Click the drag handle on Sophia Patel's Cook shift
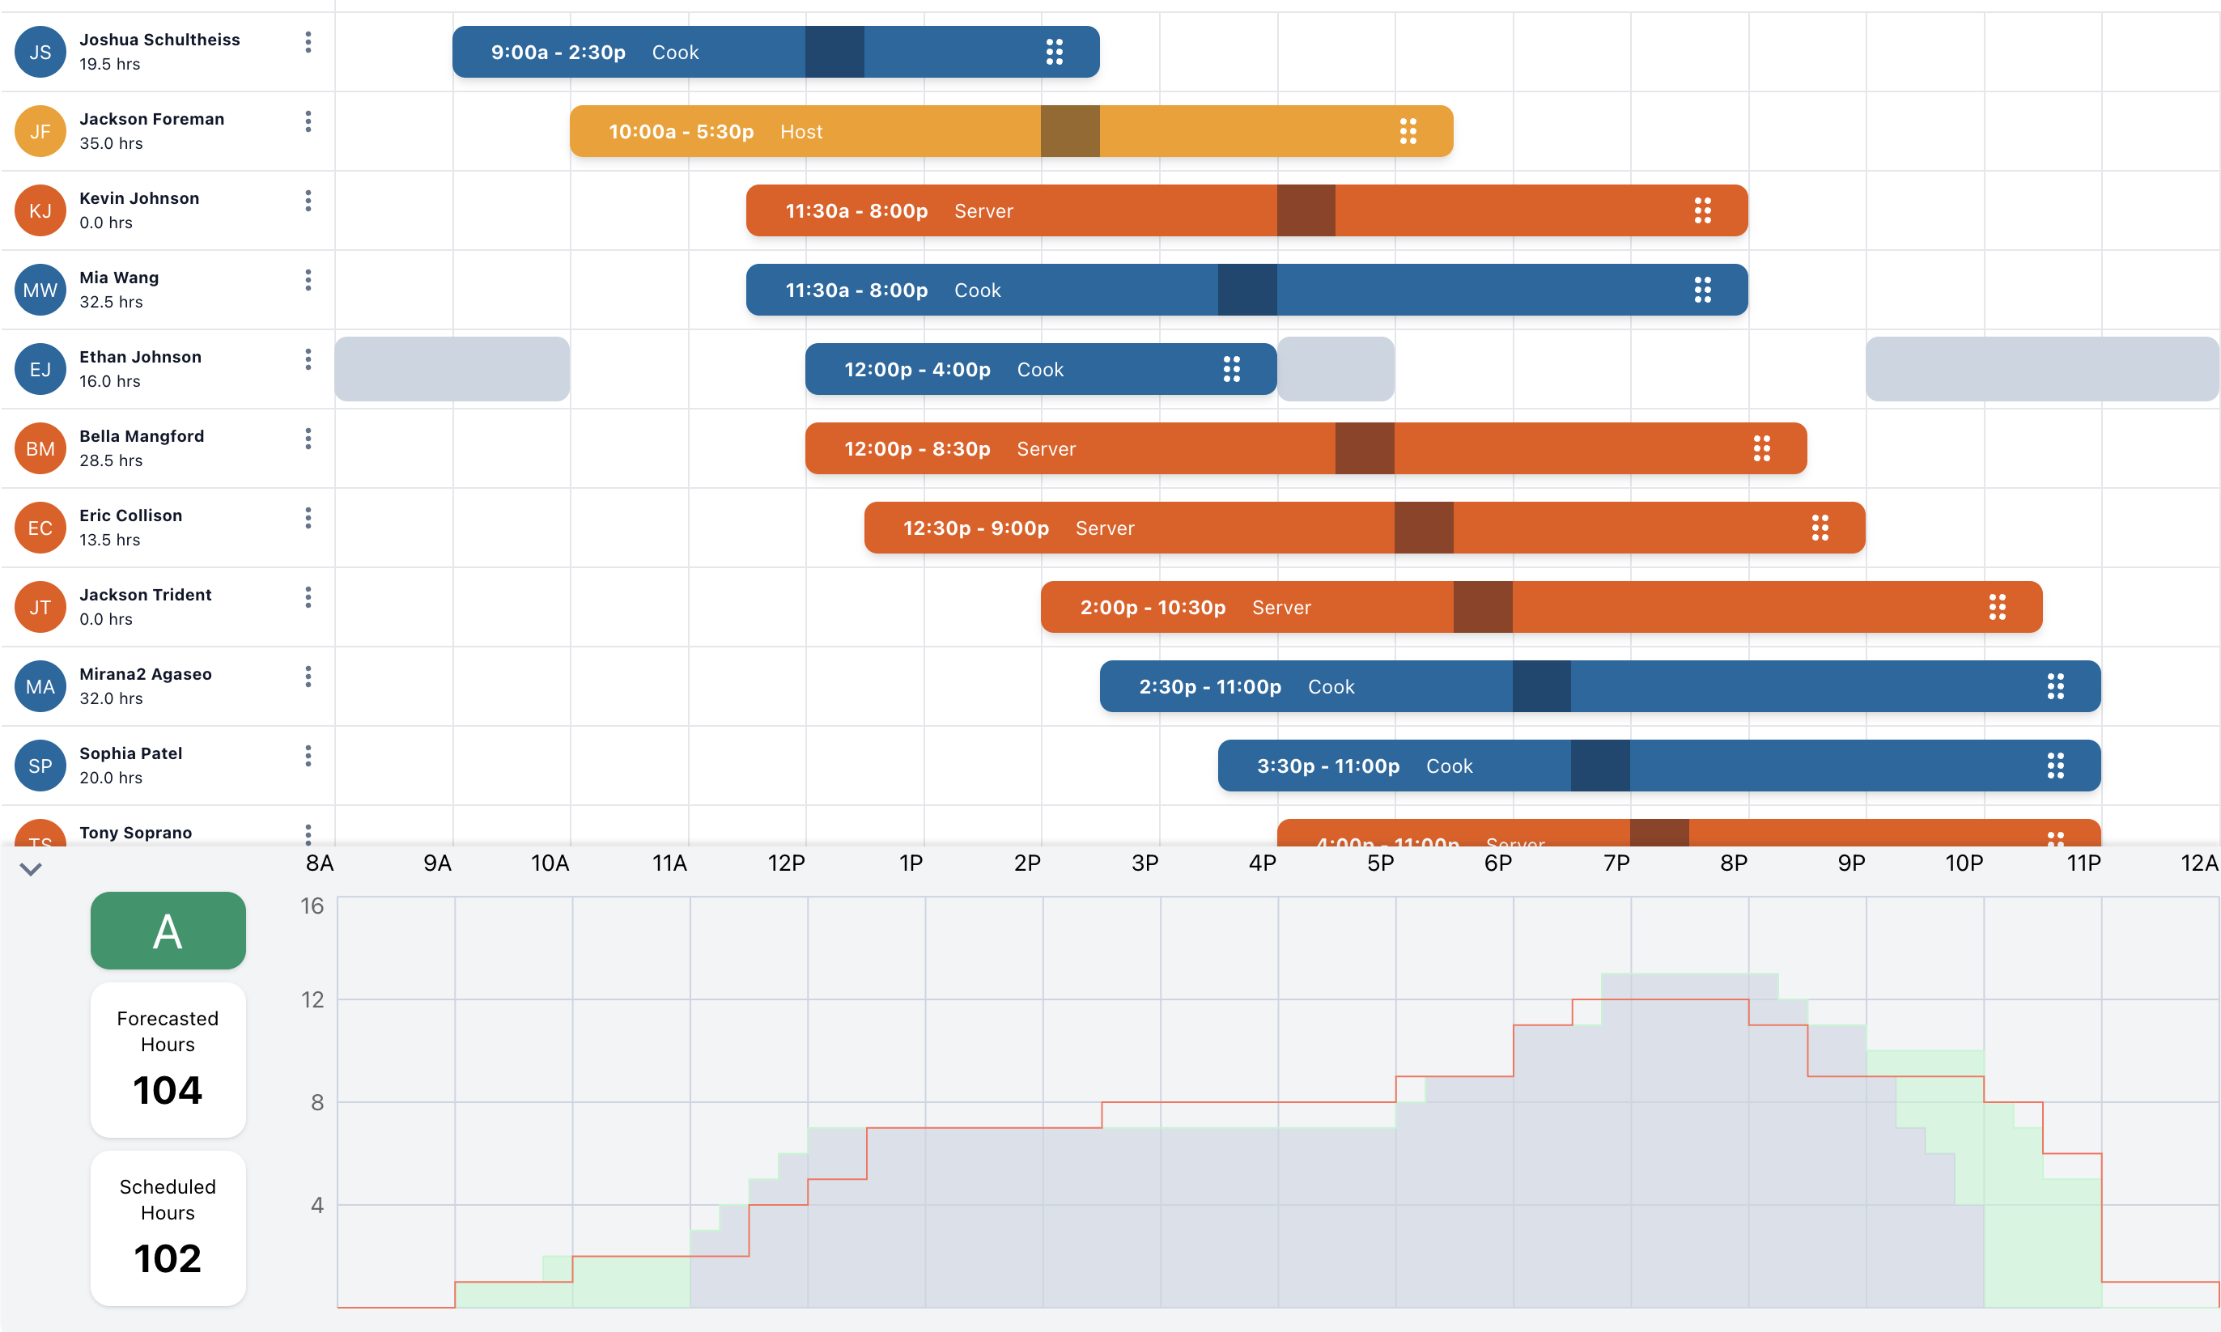2221x1332 pixels. click(2058, 765)
